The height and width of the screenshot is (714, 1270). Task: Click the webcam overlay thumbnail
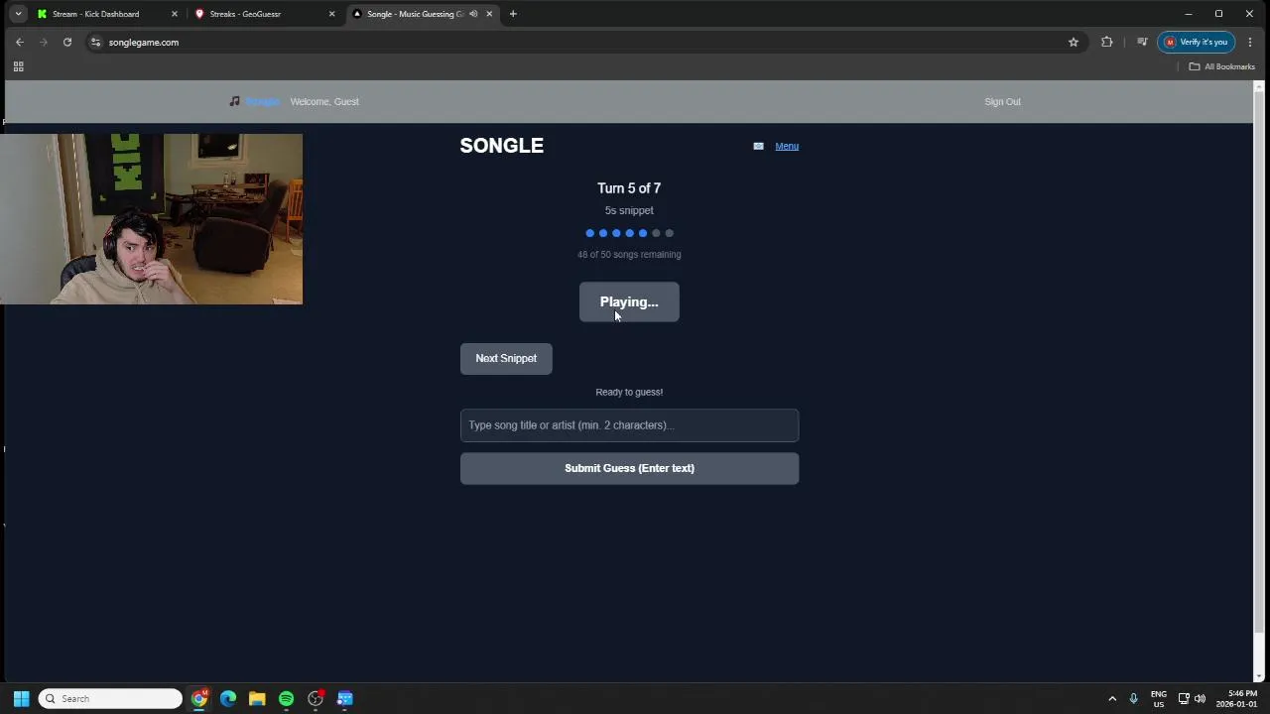[x=151, y=218]
